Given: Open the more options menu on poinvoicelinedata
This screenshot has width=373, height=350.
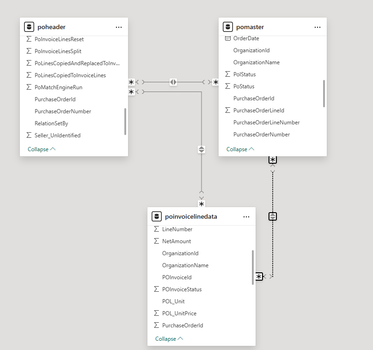Looking at the screenshot, I should tap(246, 216).
